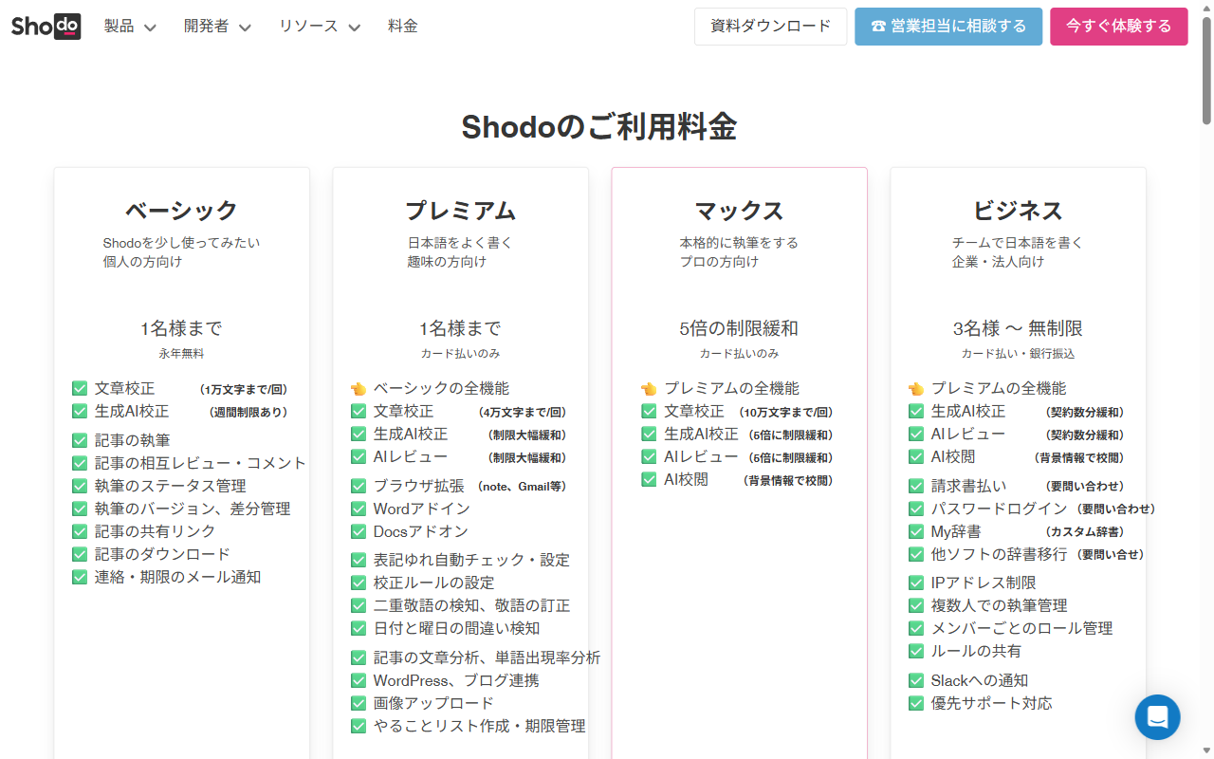This screenshot has height=759, width=1214.
Task: Click the ビジネス plan title
Action: [x=1018, y=211]
